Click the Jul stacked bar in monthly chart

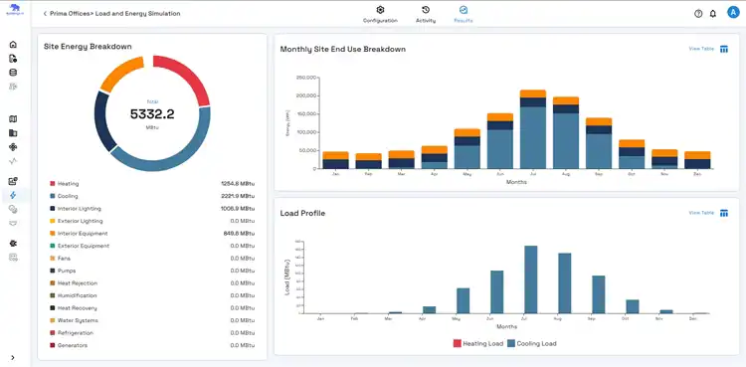532,129
